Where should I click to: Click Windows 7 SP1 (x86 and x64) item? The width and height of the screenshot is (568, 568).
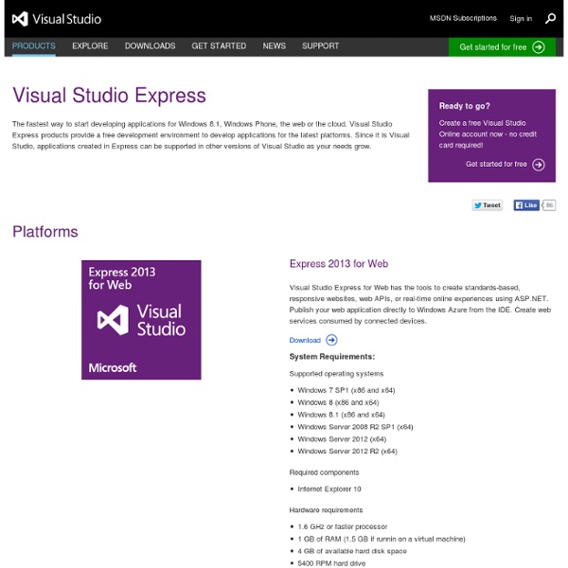point(346,390)
